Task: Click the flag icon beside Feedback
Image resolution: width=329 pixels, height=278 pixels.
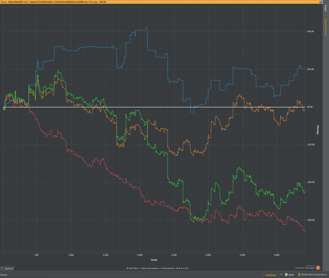Action: 281,274
